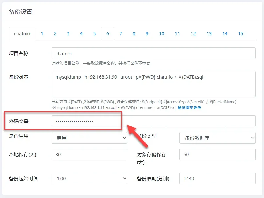Expand the 备份类型 dropdown showing 备份数据库
Screen dimensions: 264x198
217,138
